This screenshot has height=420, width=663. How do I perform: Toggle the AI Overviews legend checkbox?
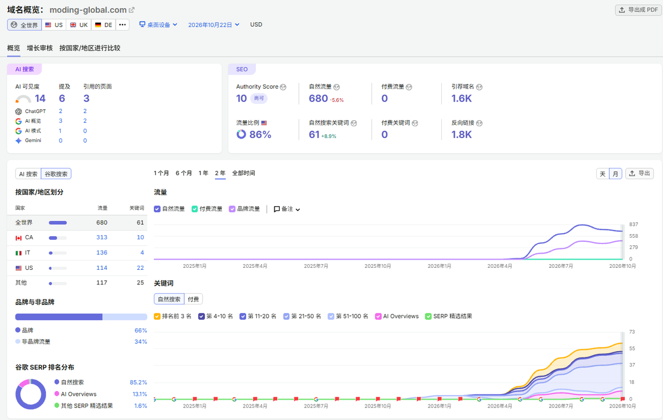tap(379, 316)
